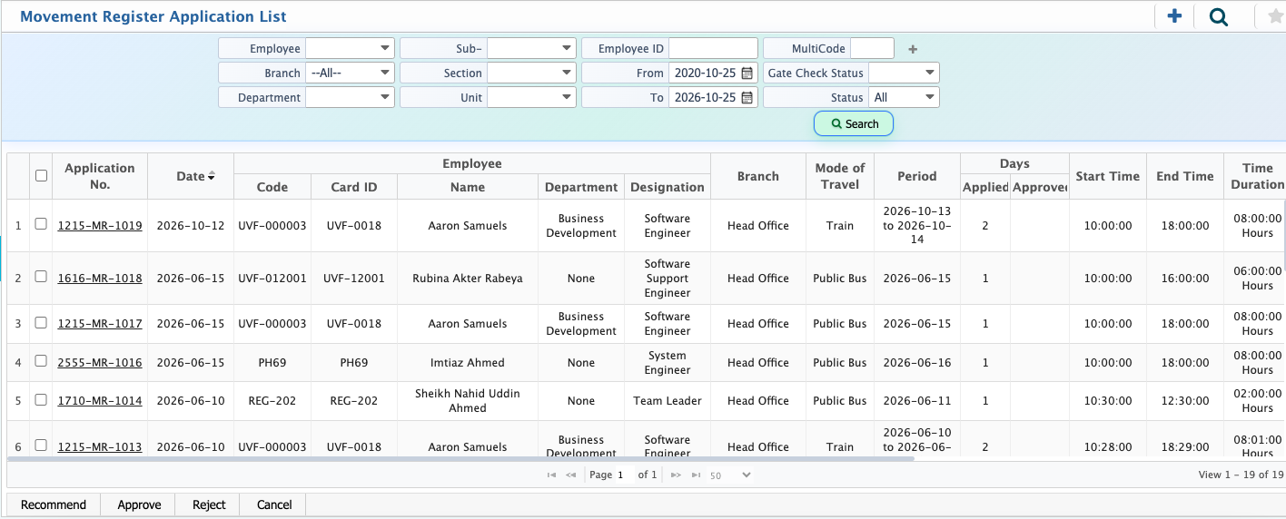1286x519 pixels.
Task: Click the name Sheikh Nahid Uddin Ahmed
Action: (468, 401)
